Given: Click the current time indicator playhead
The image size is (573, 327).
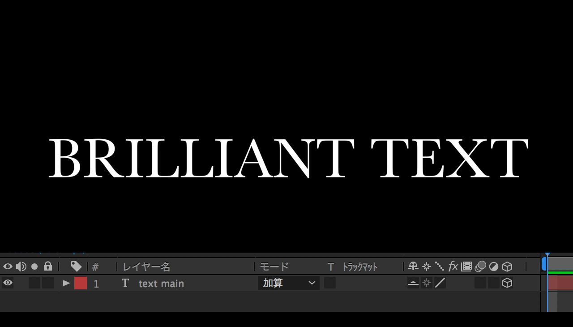Looking at the screenshot, I should pyautogui.click(x=547, y=255).
